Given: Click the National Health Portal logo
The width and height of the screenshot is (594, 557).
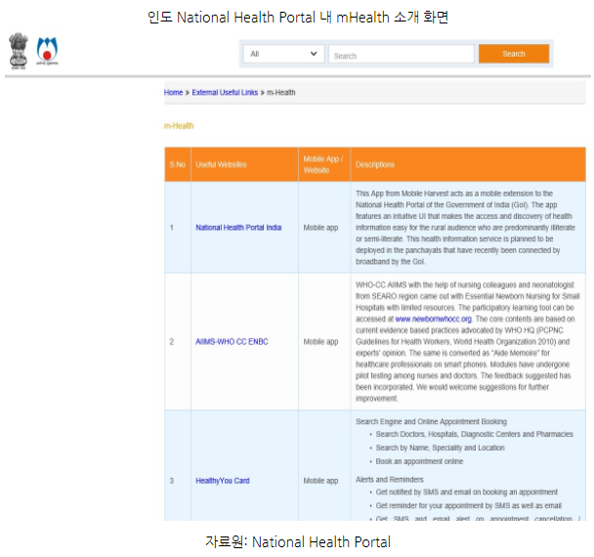Looking at the screenshot, I should (x=47, y=51).
